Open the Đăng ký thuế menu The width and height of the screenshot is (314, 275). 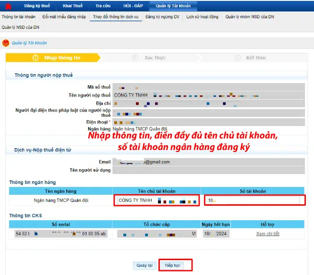pos(37,6)
